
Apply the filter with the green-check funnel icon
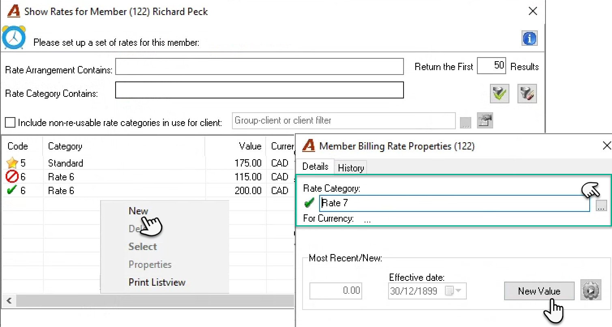click(499, 94)
